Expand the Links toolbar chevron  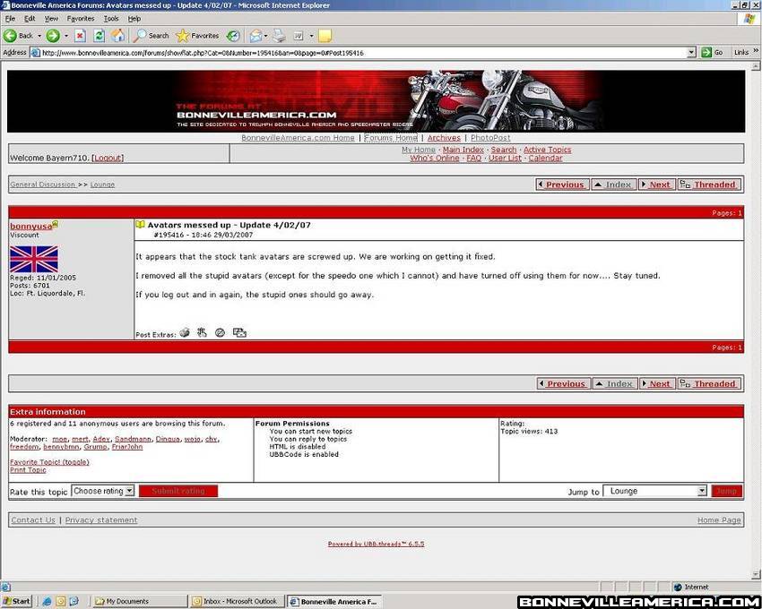click(x=756, y=51)
